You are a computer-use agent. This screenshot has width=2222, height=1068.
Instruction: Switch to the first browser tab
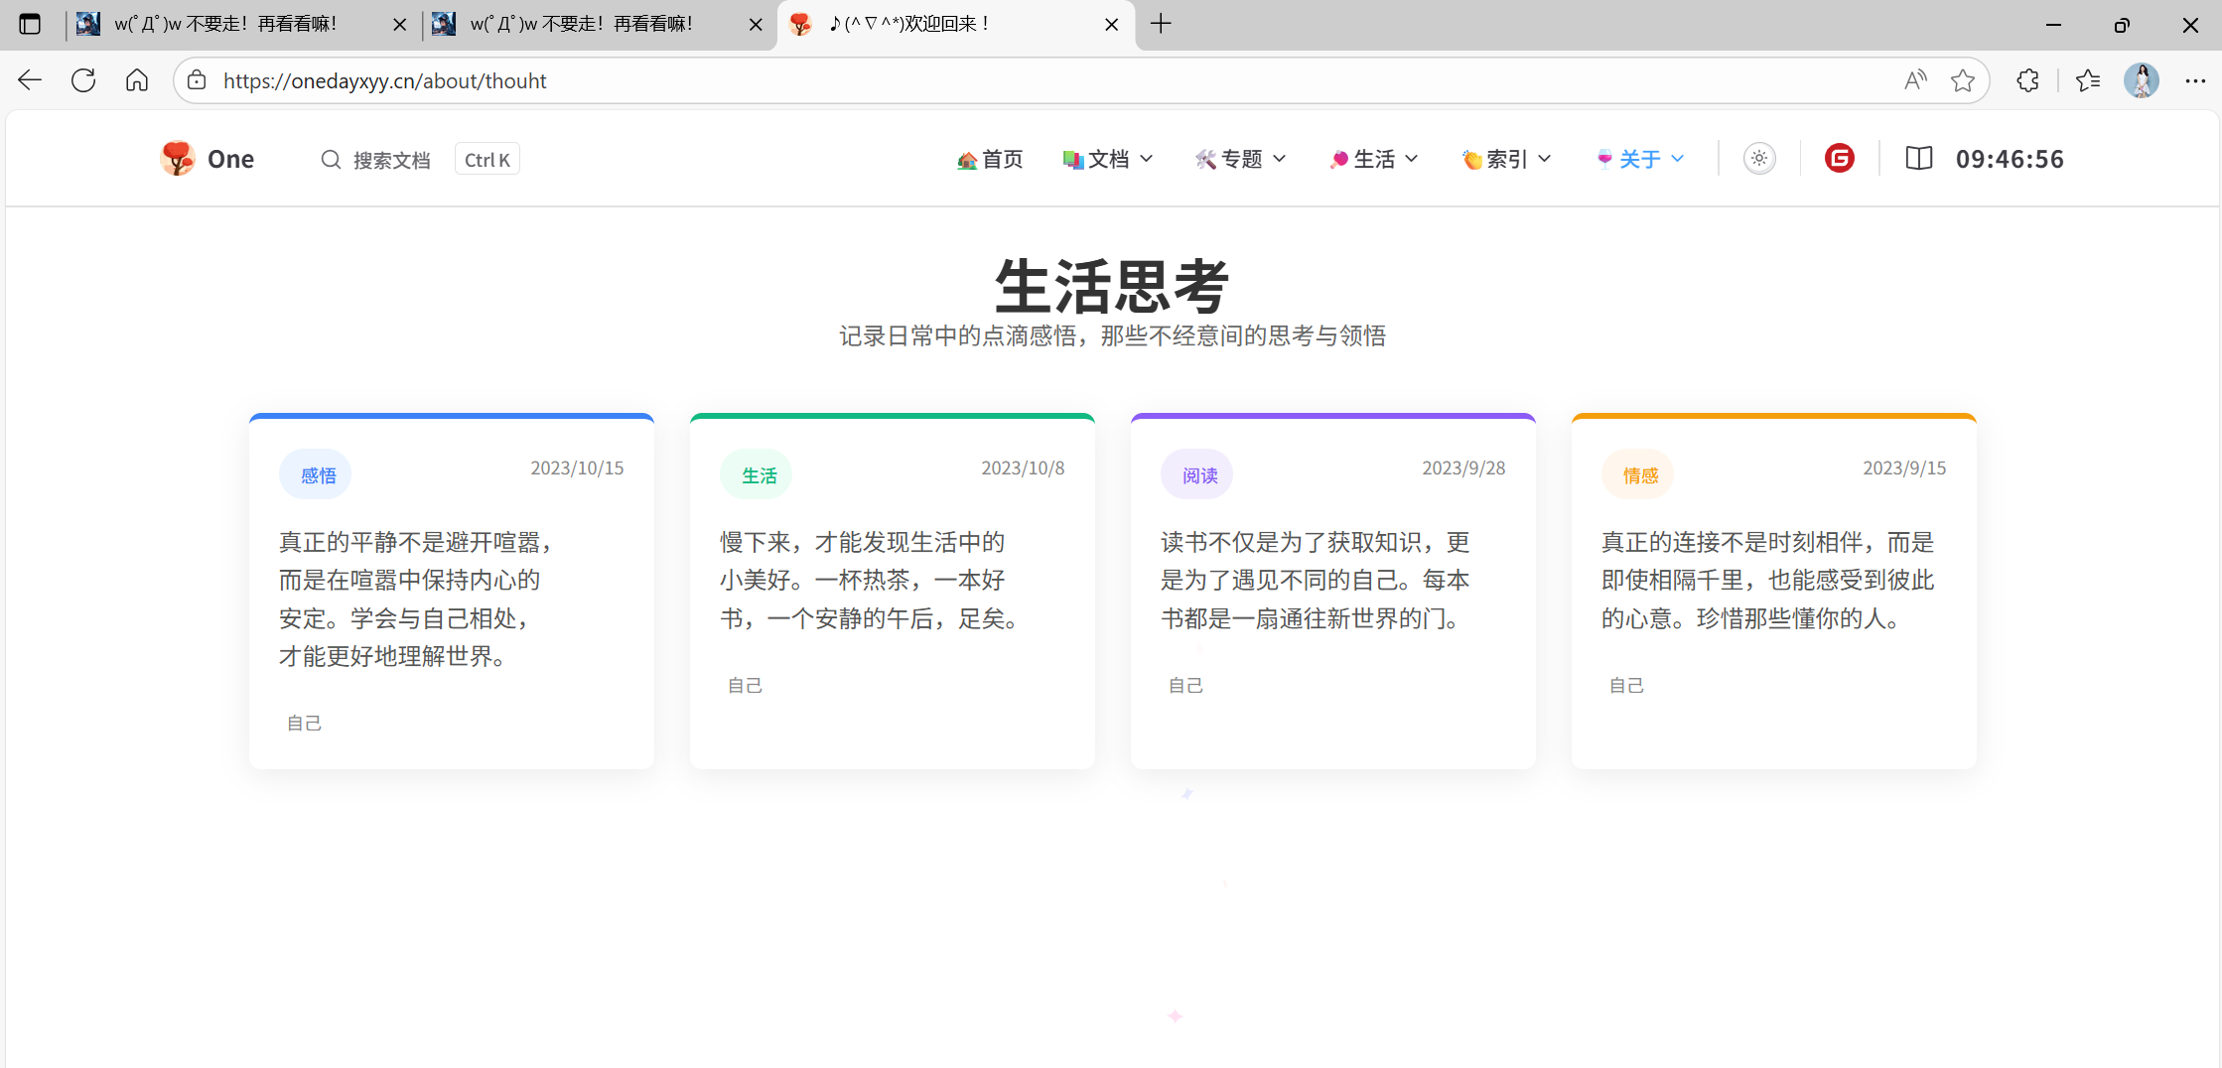pyautogui.click(x=226, y=24)
